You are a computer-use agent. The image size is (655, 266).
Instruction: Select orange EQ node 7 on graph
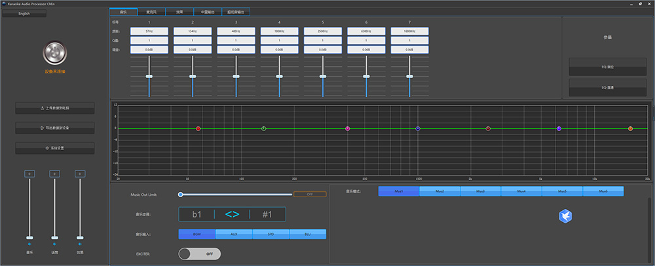630,128
